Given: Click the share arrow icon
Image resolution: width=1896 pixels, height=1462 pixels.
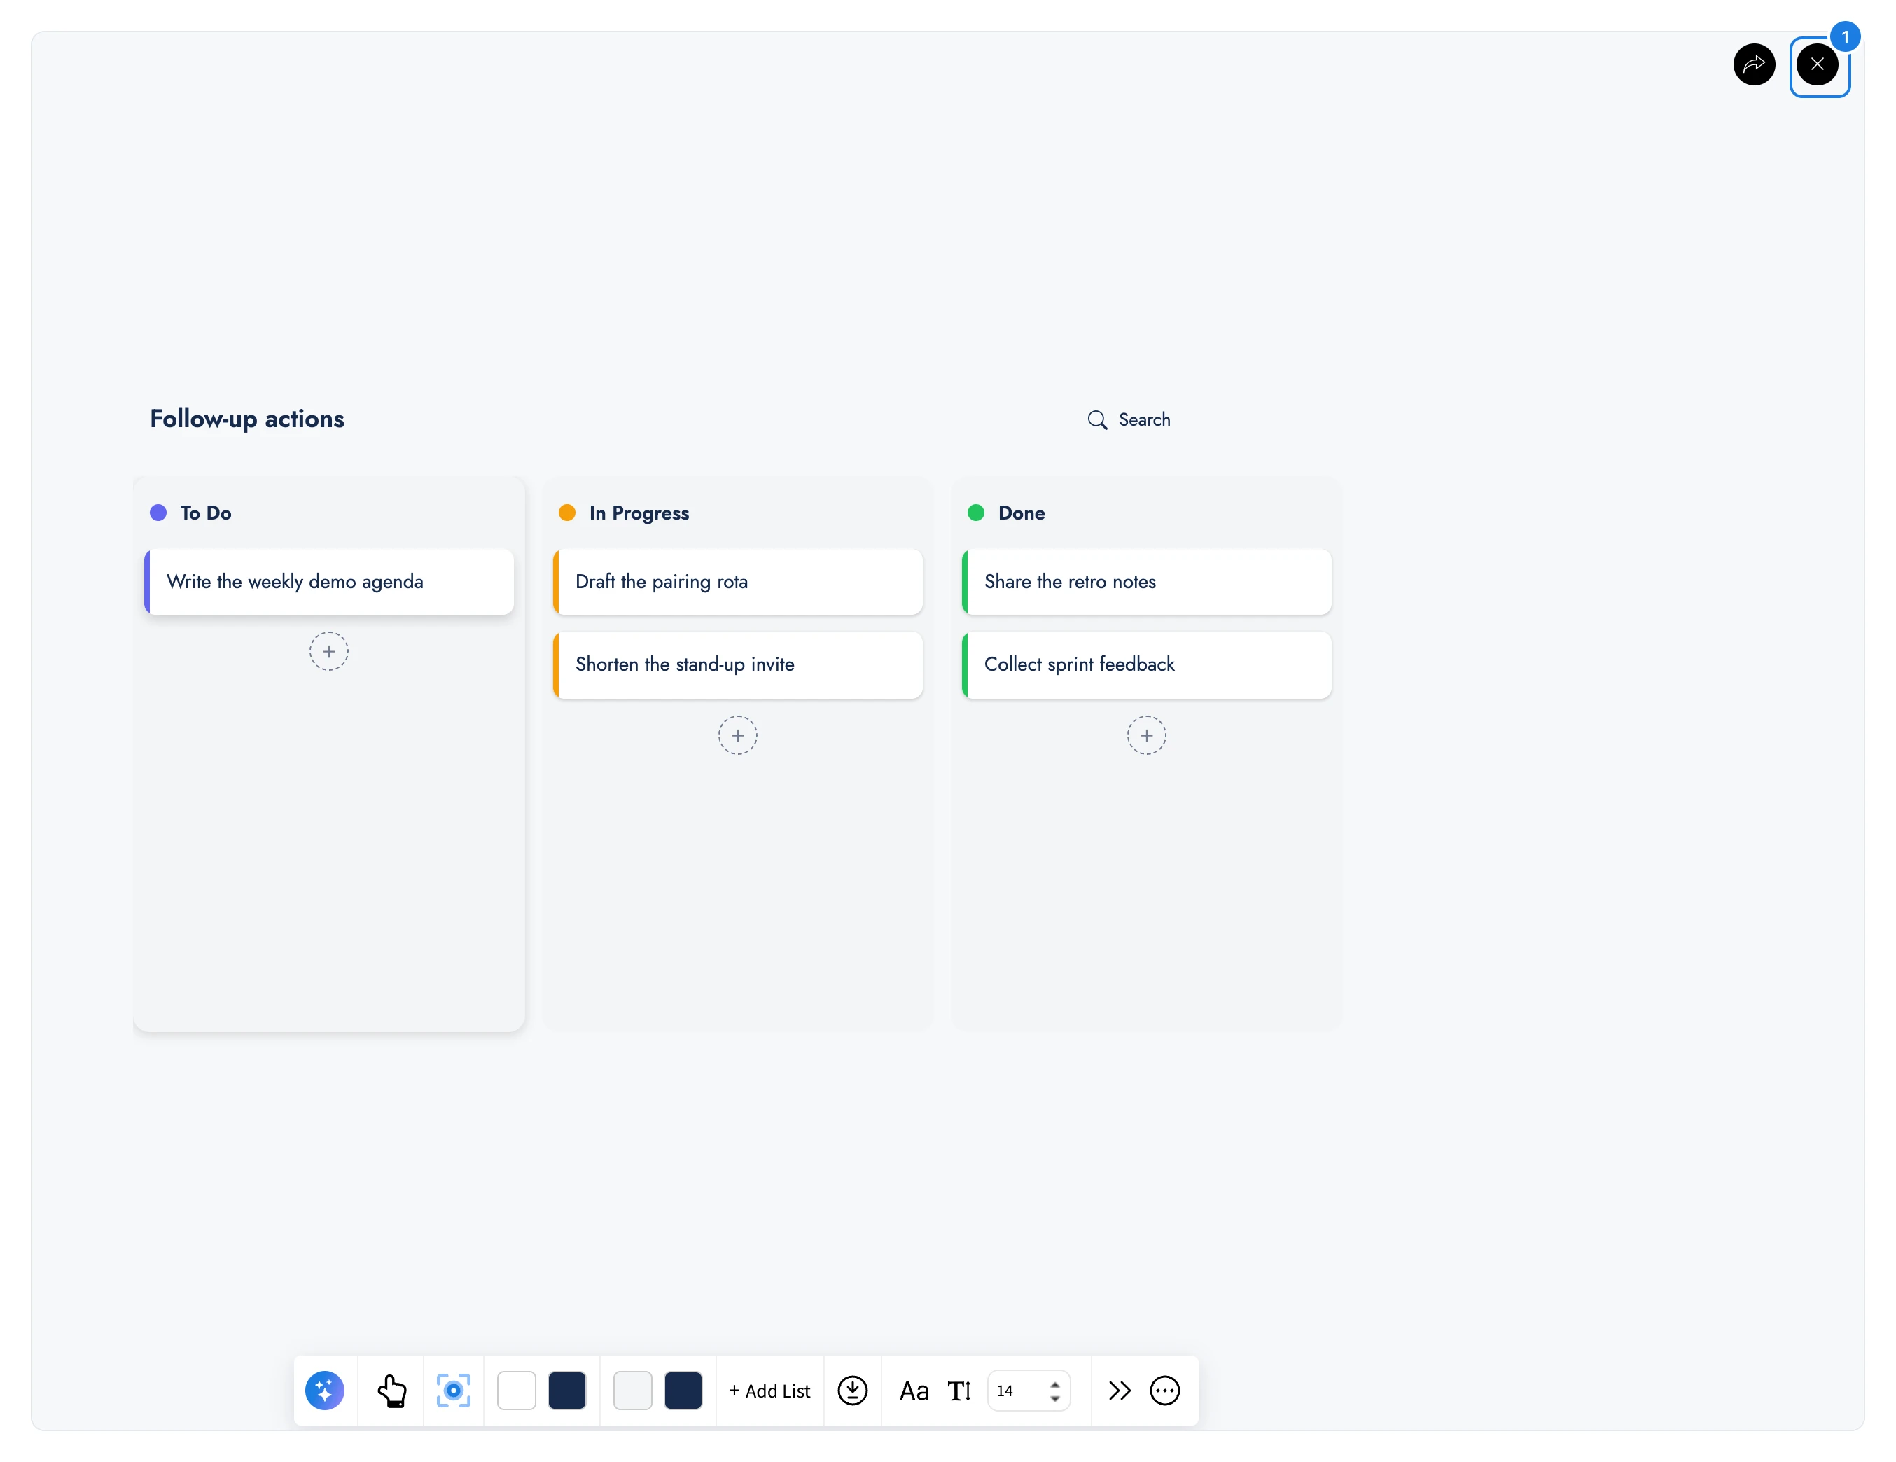Looking at the screenshot, I should pyautogui.click(x=1755, y=64).
